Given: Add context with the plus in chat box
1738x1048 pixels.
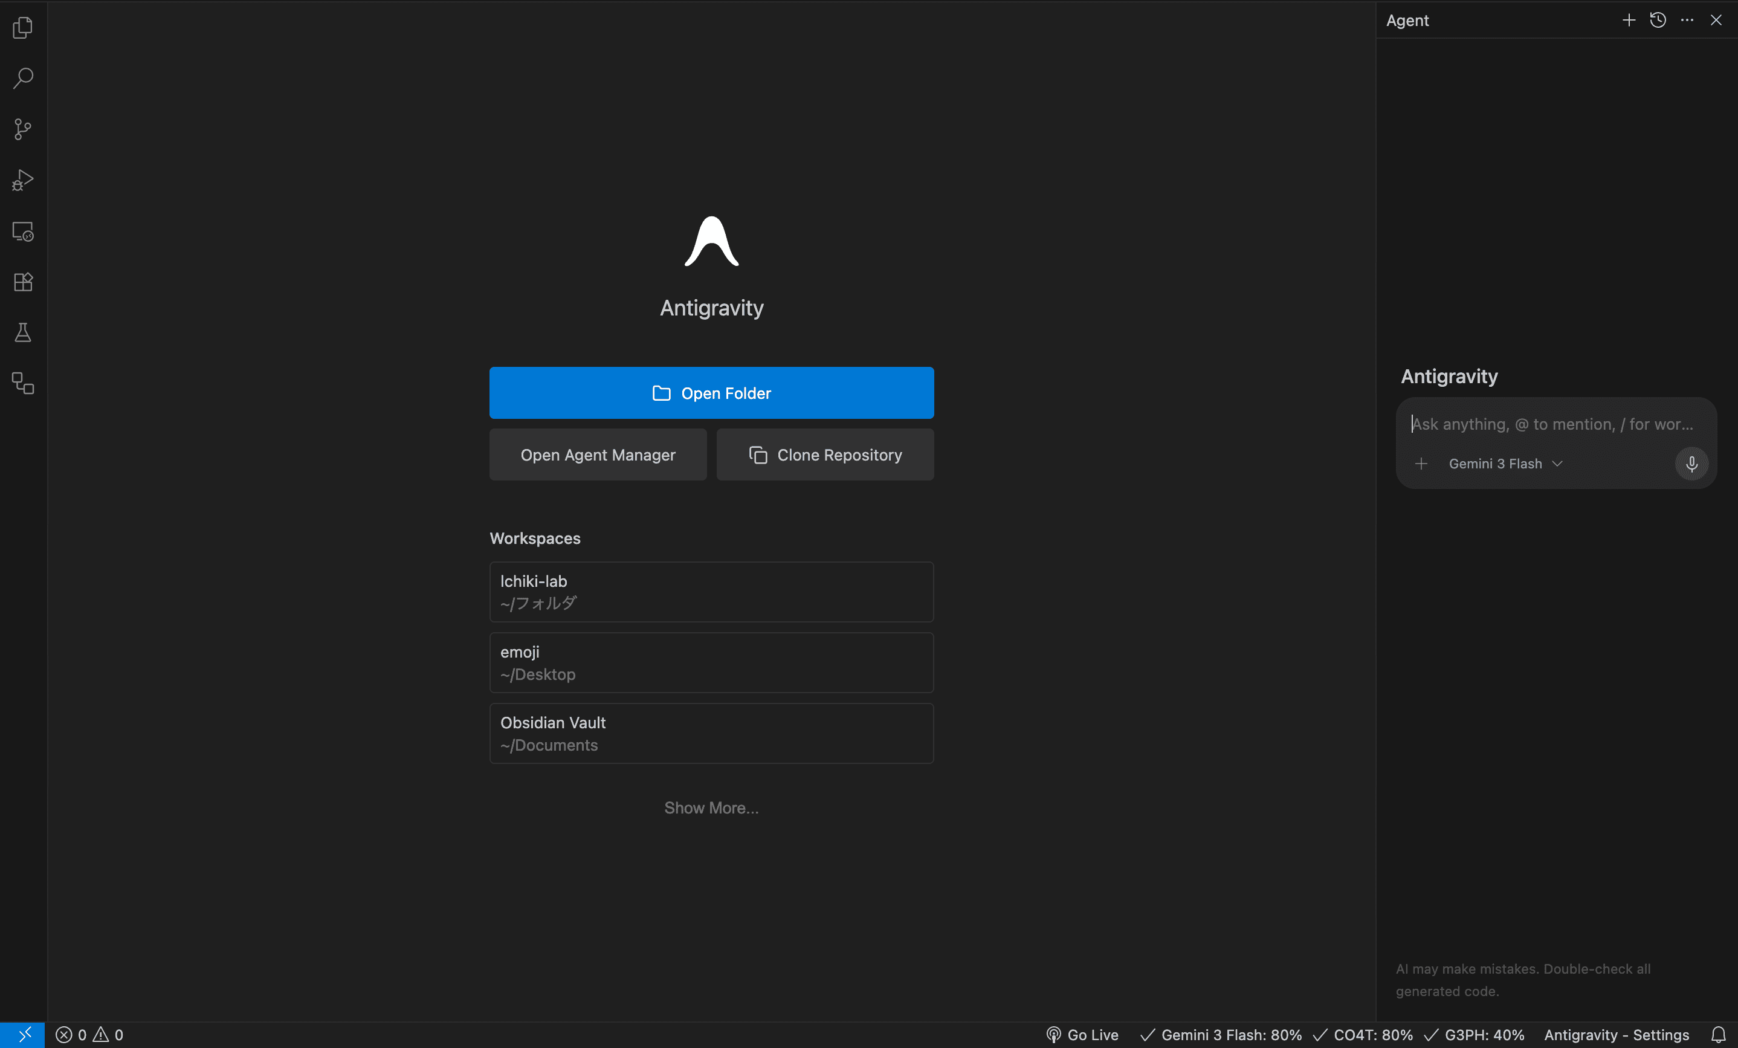Looking at the screenshot, I should (1421, 464).
